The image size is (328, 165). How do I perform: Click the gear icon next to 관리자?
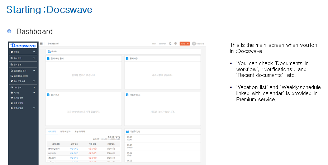click(12, 52)
